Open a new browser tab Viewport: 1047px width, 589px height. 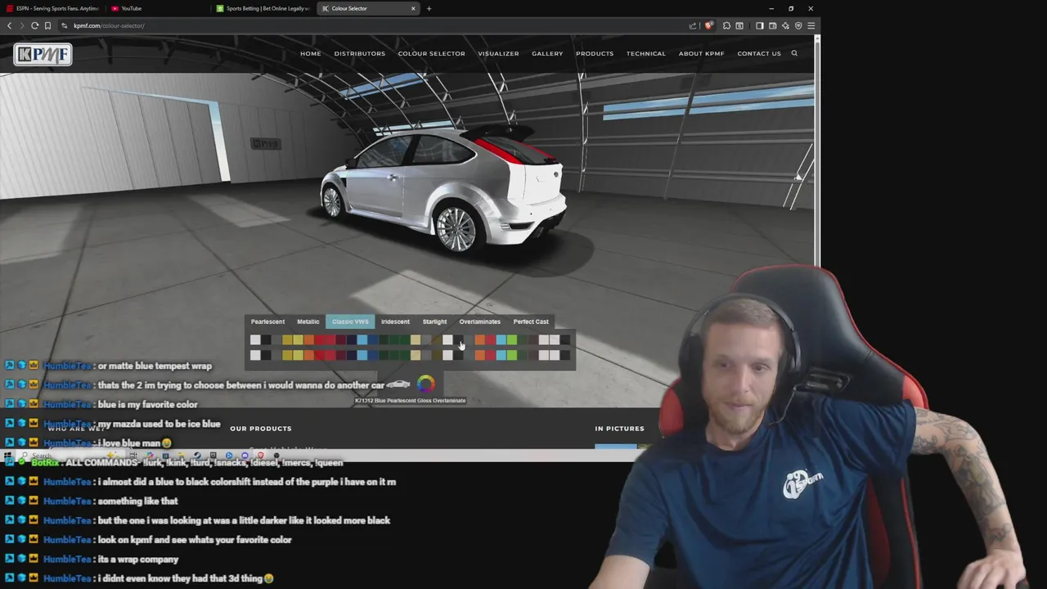pyautogui.click(x=429, y=8)
